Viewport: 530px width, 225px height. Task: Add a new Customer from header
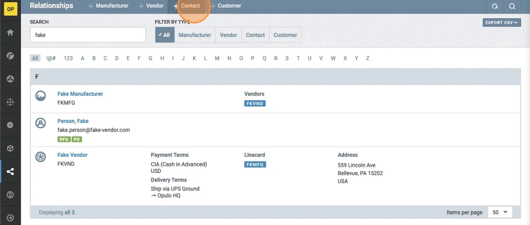pos(226,6)
